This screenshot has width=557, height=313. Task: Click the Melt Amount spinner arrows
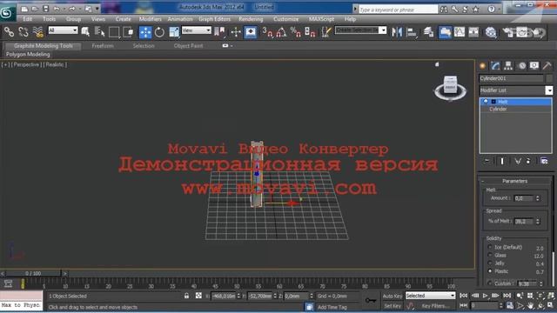538,198
